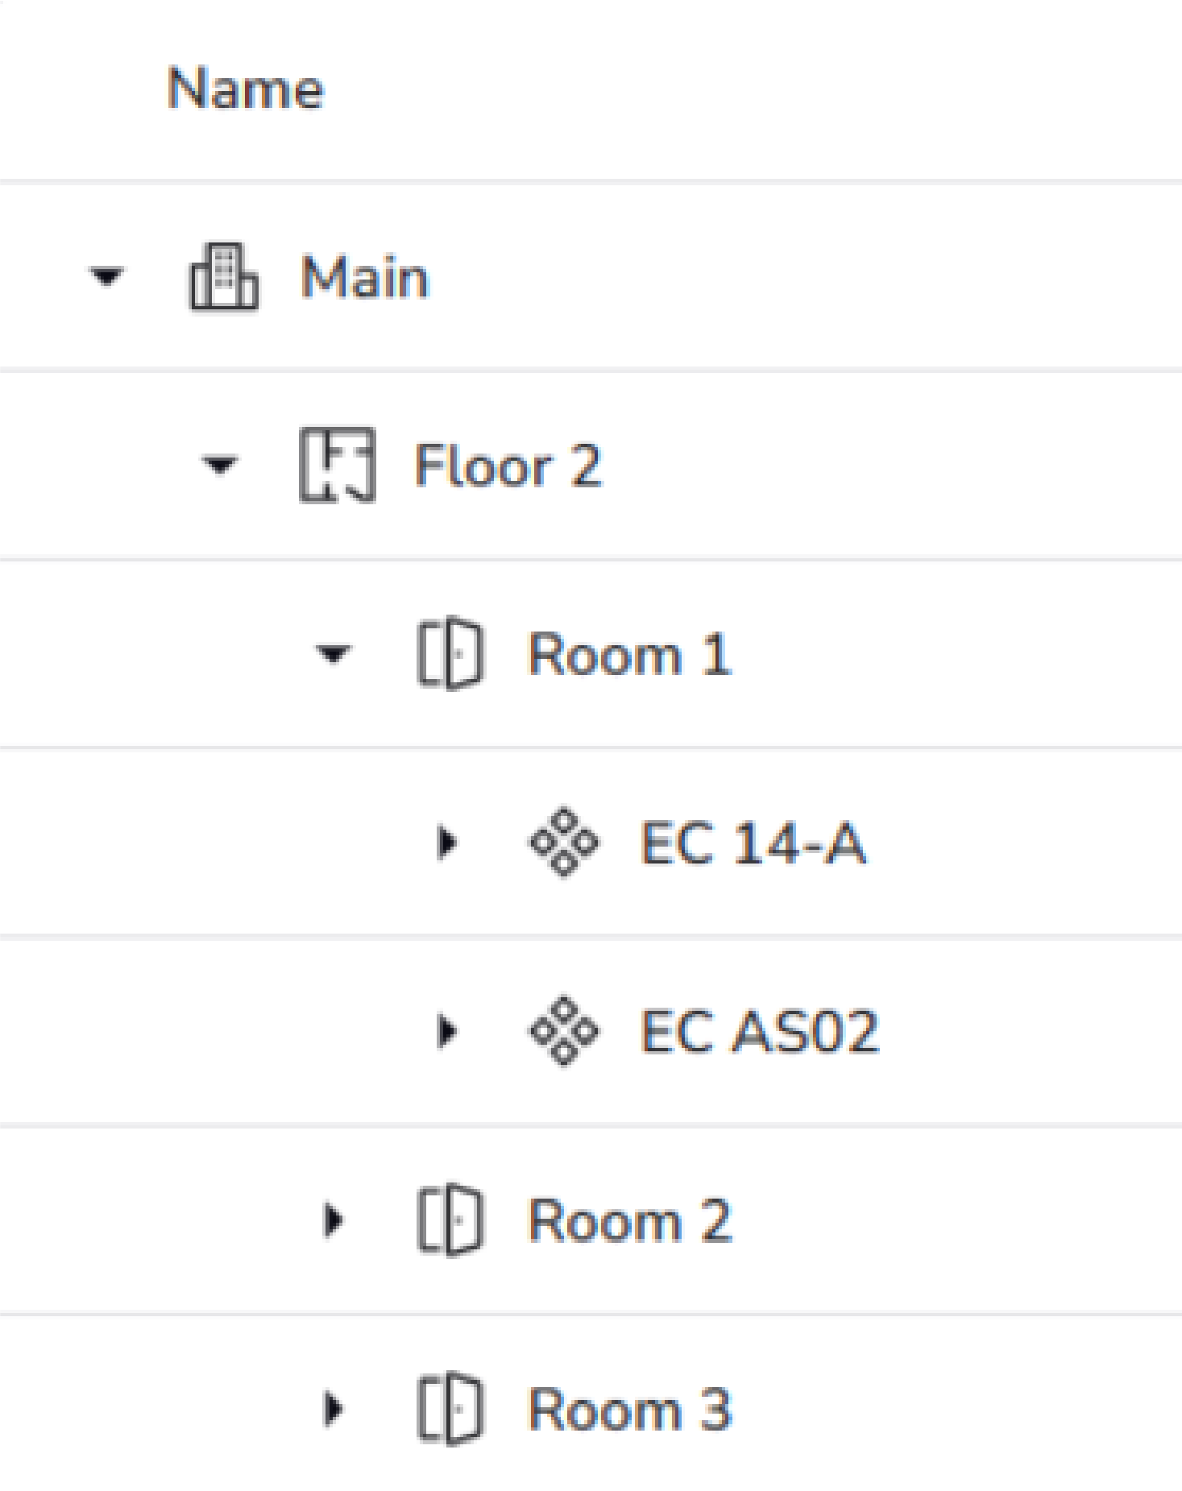The image size is (1182, 1491).
Task: Select the EC 14-A label
Action: point(753,843)
